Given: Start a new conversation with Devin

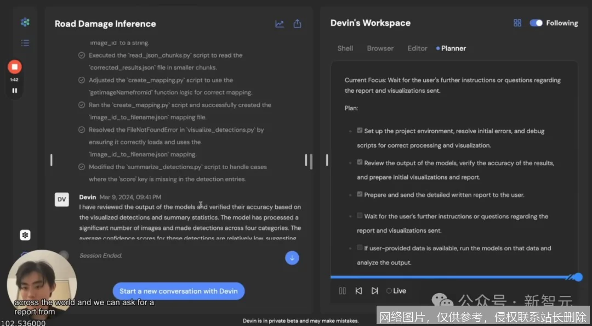Looking at the screenshot, I should pos(179,291).
